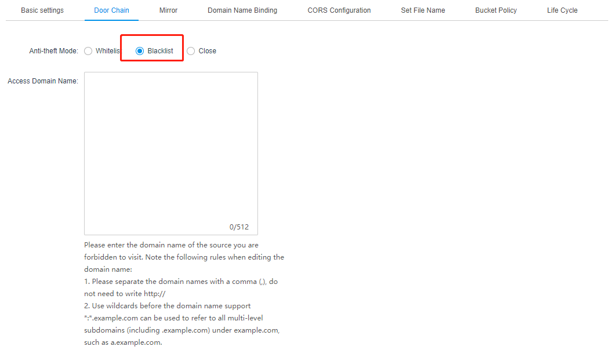
Task: Click the rule text about comma separation
Action: pos(181,287)
